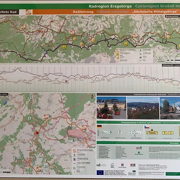The image size is (180, 180).
Task: Click the 'Radfernweg' label in orange bar
Action: 83,12
